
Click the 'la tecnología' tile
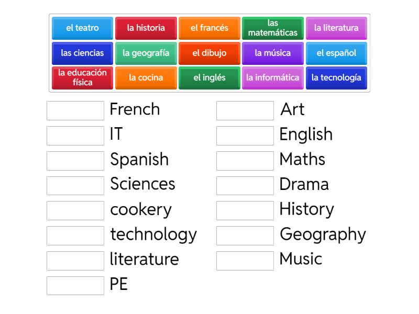[336, 77]
